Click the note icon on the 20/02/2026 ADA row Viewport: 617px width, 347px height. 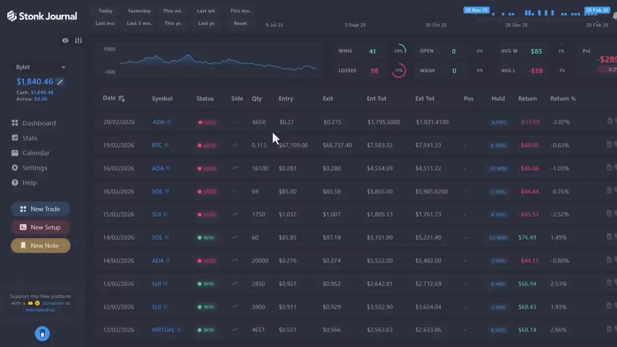[x=610, y=122]
